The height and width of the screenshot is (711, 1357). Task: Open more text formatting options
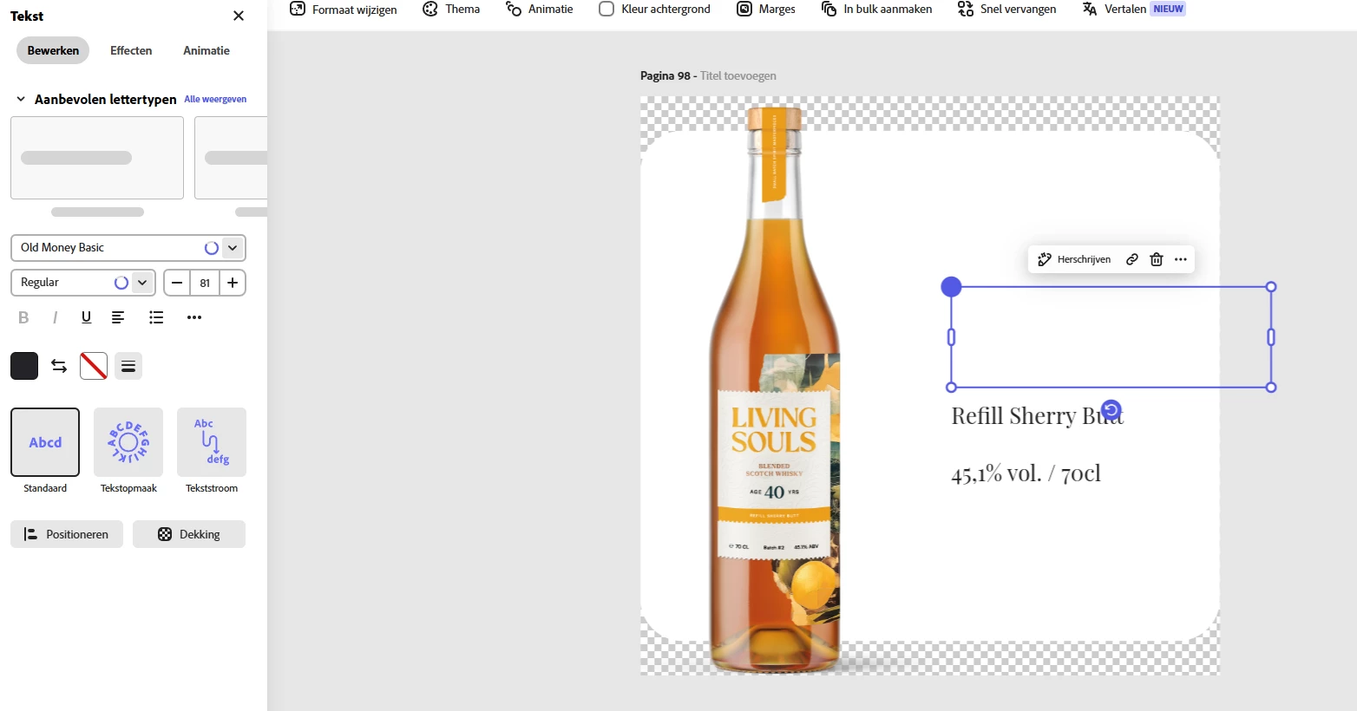click(x=194, y=317)
